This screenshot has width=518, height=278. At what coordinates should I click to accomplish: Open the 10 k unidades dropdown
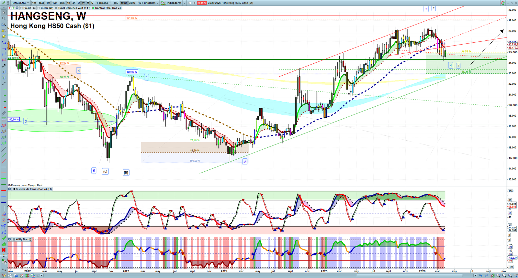pos(148,3)
